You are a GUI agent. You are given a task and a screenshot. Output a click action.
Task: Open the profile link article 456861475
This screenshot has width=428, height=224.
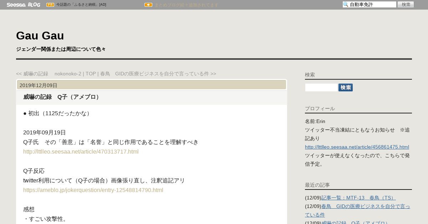pyautogui.click(x=357, y=147)
